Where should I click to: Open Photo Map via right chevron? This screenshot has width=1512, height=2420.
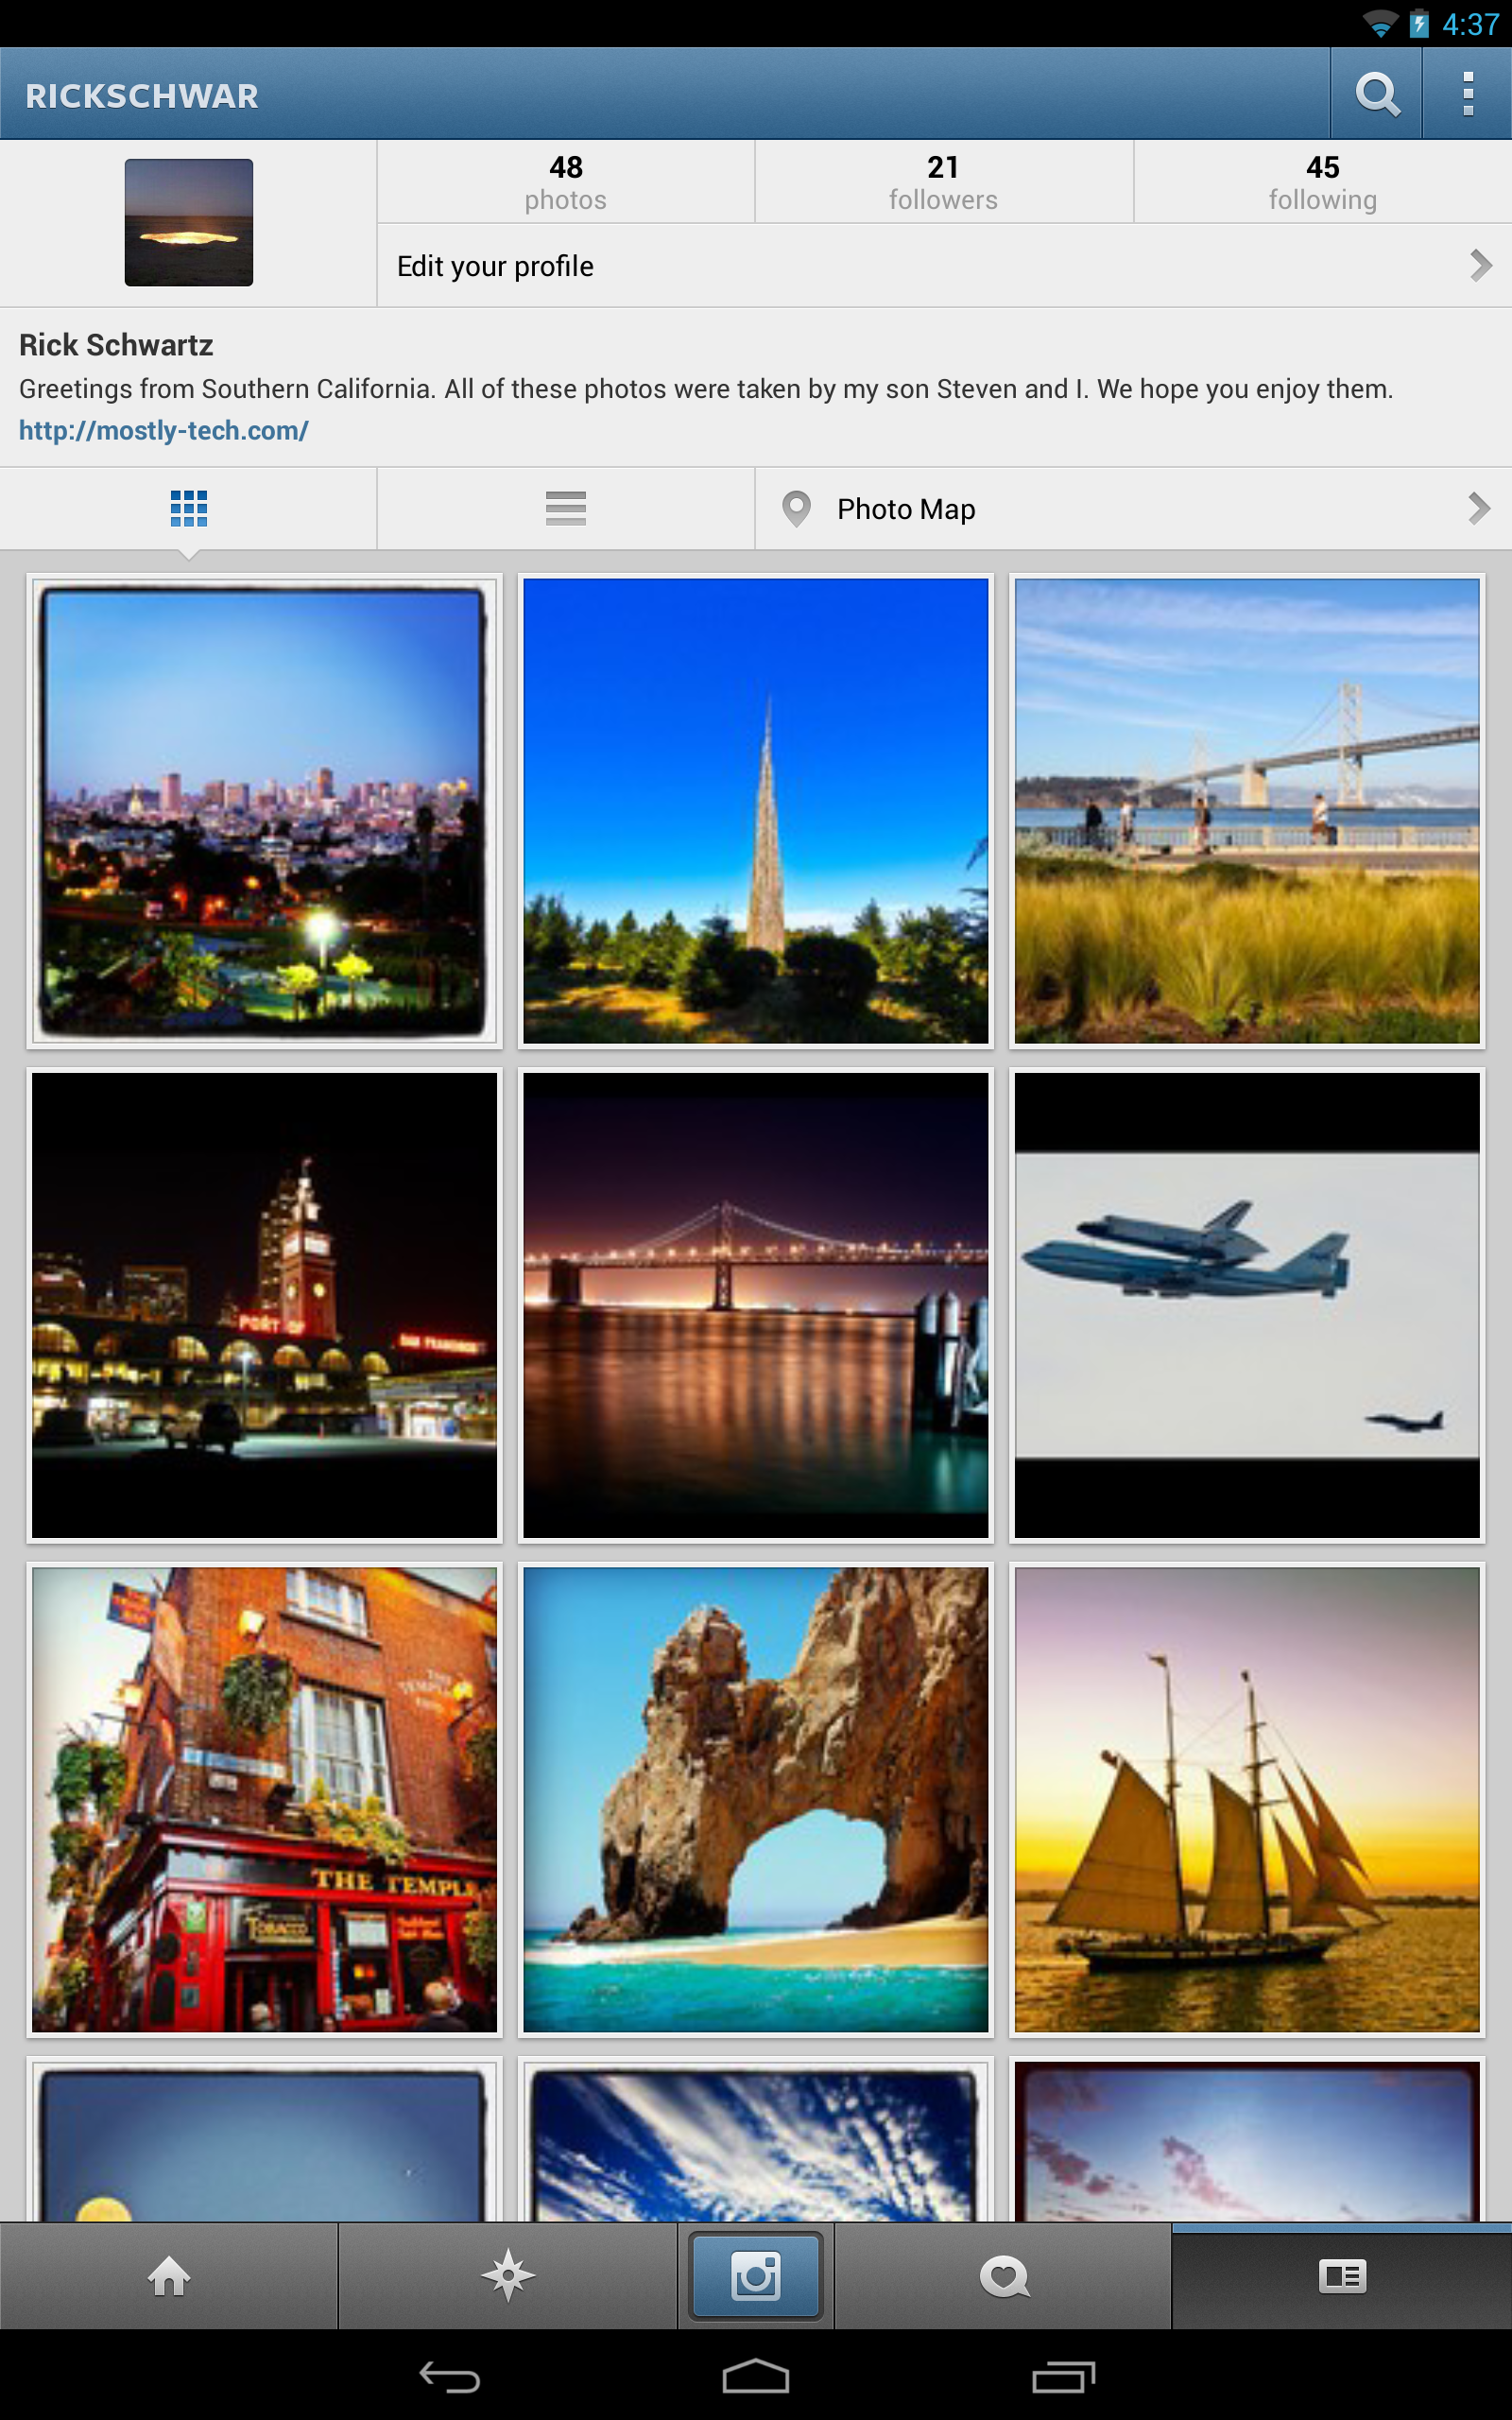tap(1478, 508)
